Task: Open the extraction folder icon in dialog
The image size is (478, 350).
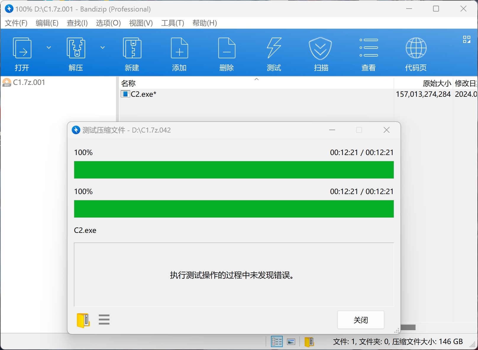Action: click(83, 320)
